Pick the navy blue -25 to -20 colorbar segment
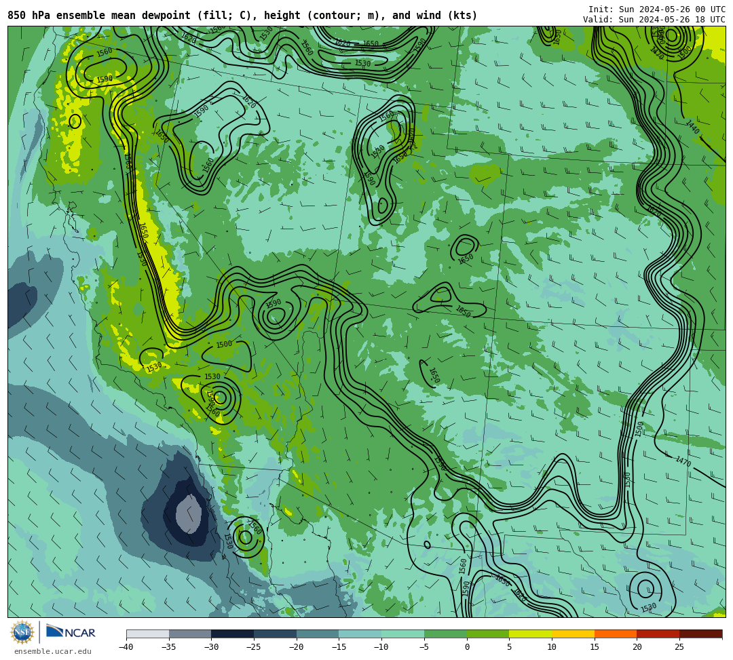This screenshot has width=733, height=660. [276, 634]
